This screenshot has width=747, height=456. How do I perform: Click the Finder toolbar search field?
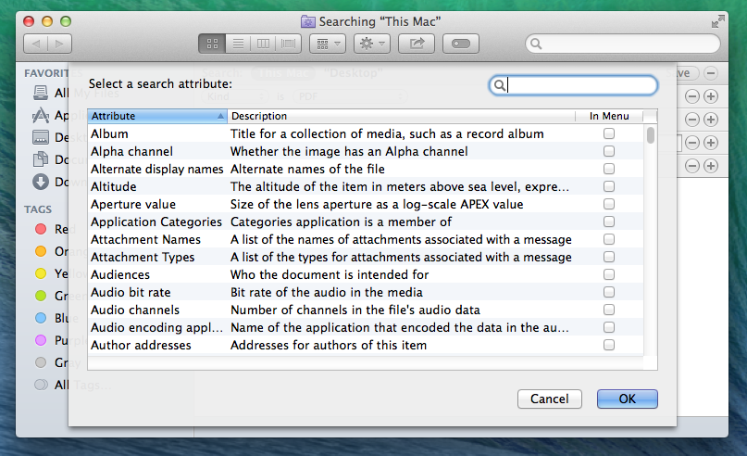tap(623, 44)
